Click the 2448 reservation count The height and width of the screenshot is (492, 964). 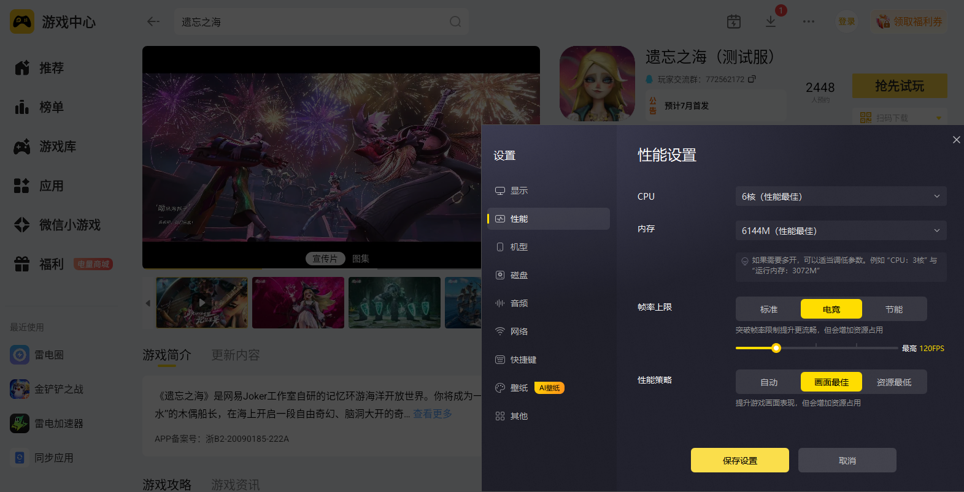820,88
